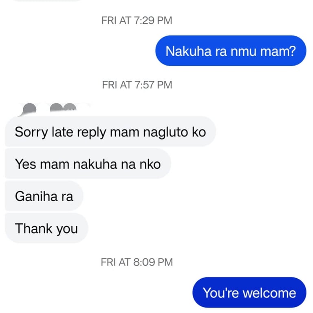The height and width of the screenshot is (313, 313).
Task: Click the first blue sent message bubble
Action: pyautogui.click(x=230, y=51)
